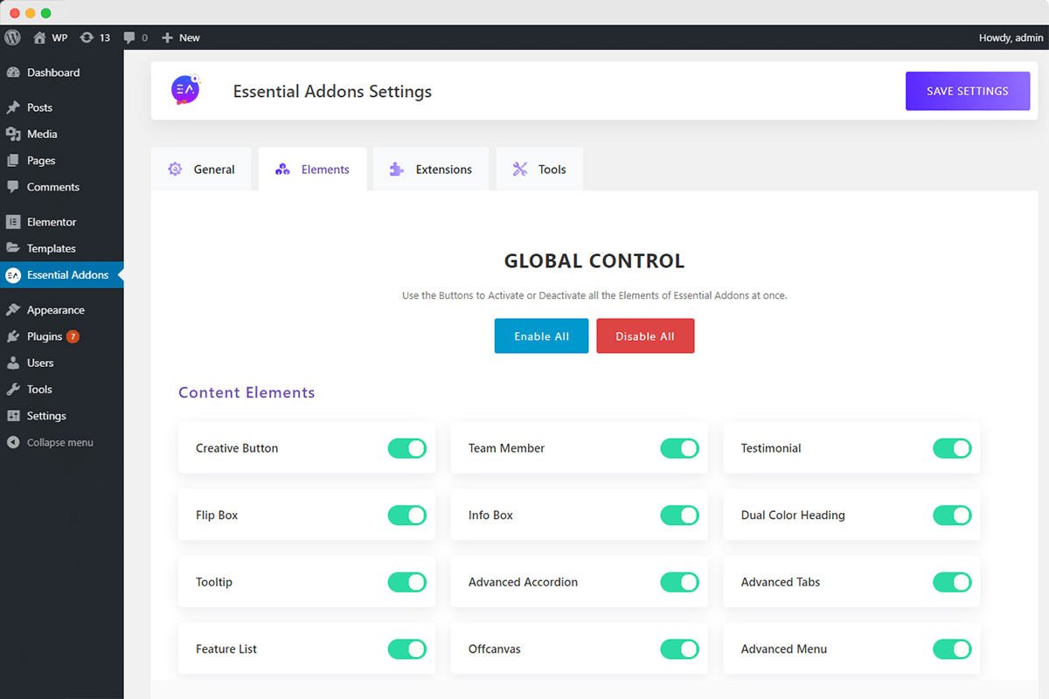Disable the Advanced Menu switch
Viewport: 1049px width, 699px height.
click(953, 649)
